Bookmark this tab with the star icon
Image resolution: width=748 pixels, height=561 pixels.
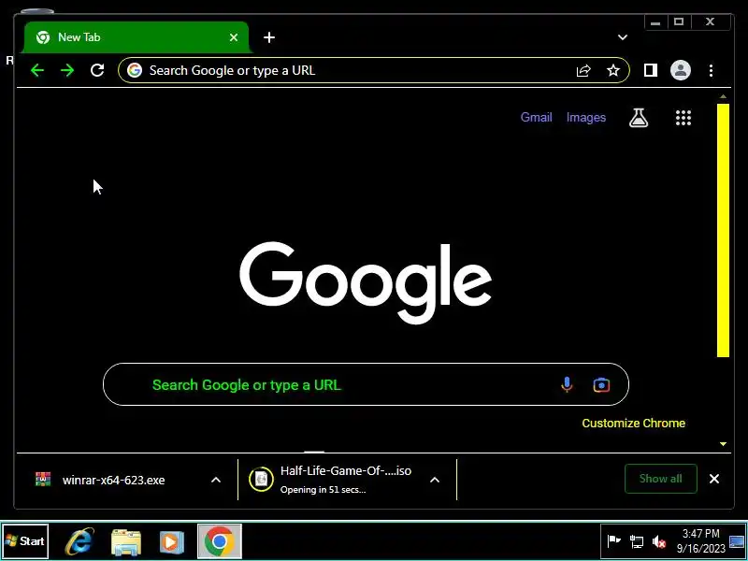[x=613, y=71]
